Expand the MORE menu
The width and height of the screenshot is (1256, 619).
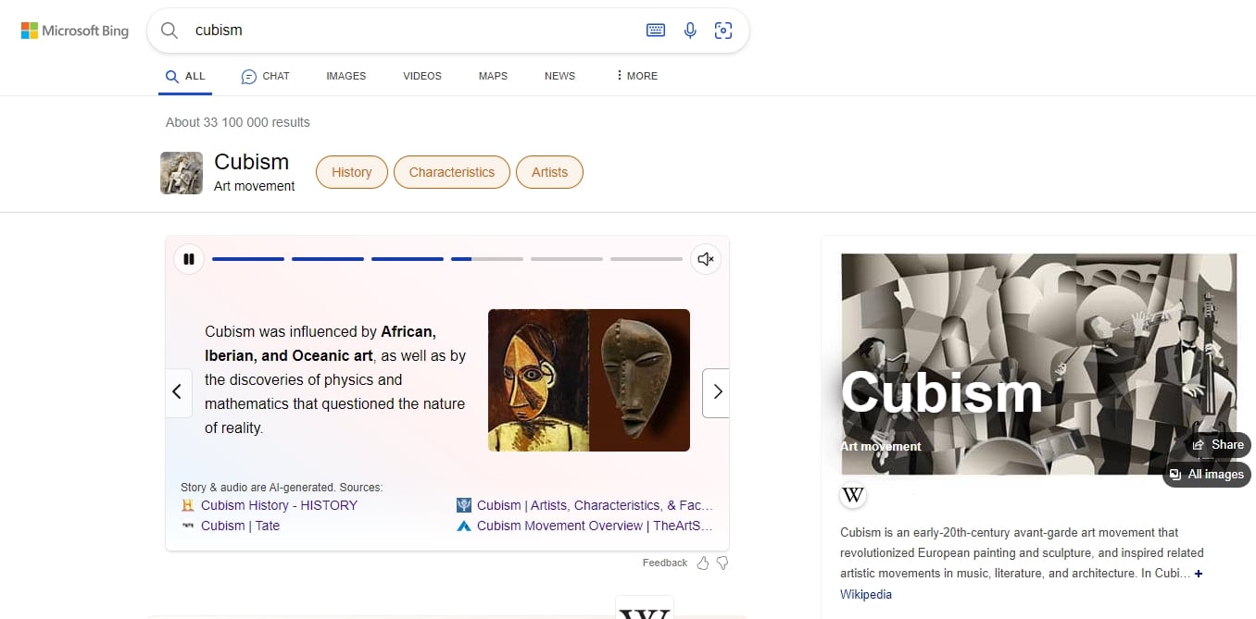(636, 76)
